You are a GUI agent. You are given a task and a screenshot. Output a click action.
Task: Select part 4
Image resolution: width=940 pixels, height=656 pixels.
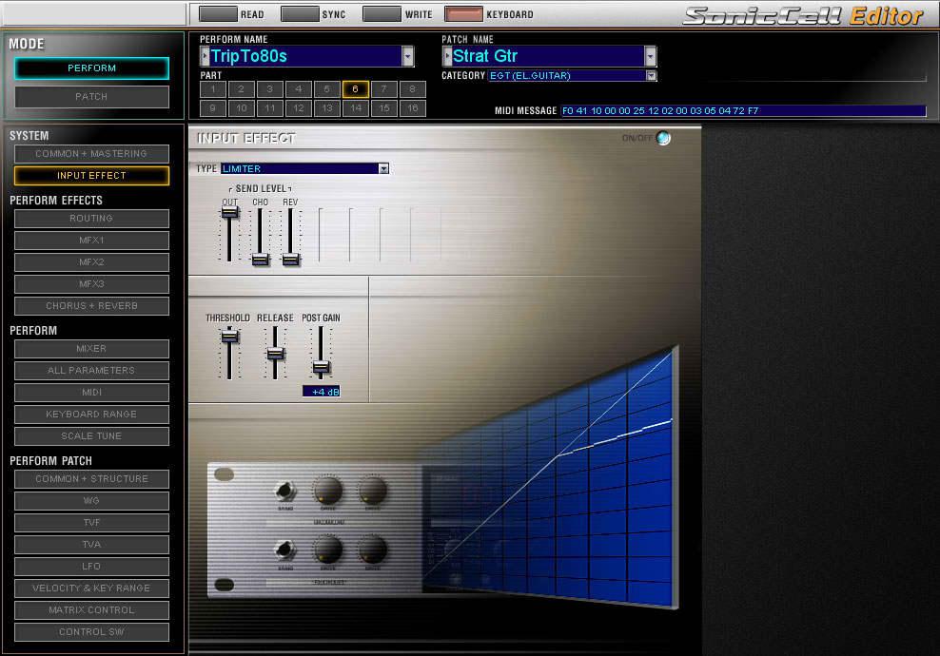pyautogui.click(x=299, y=89)
